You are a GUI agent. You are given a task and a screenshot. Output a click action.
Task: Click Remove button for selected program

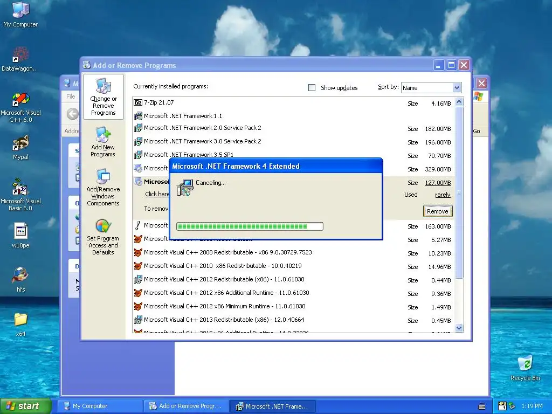[438, 211]
